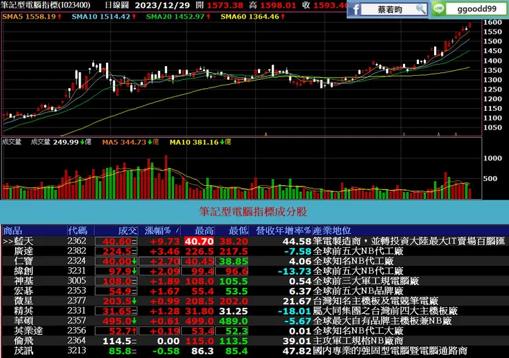This screenshot has width=509, height=358.
Task: Select the 茂訊 stock row name
Action: pyautogui.click(x=23, y=351)
